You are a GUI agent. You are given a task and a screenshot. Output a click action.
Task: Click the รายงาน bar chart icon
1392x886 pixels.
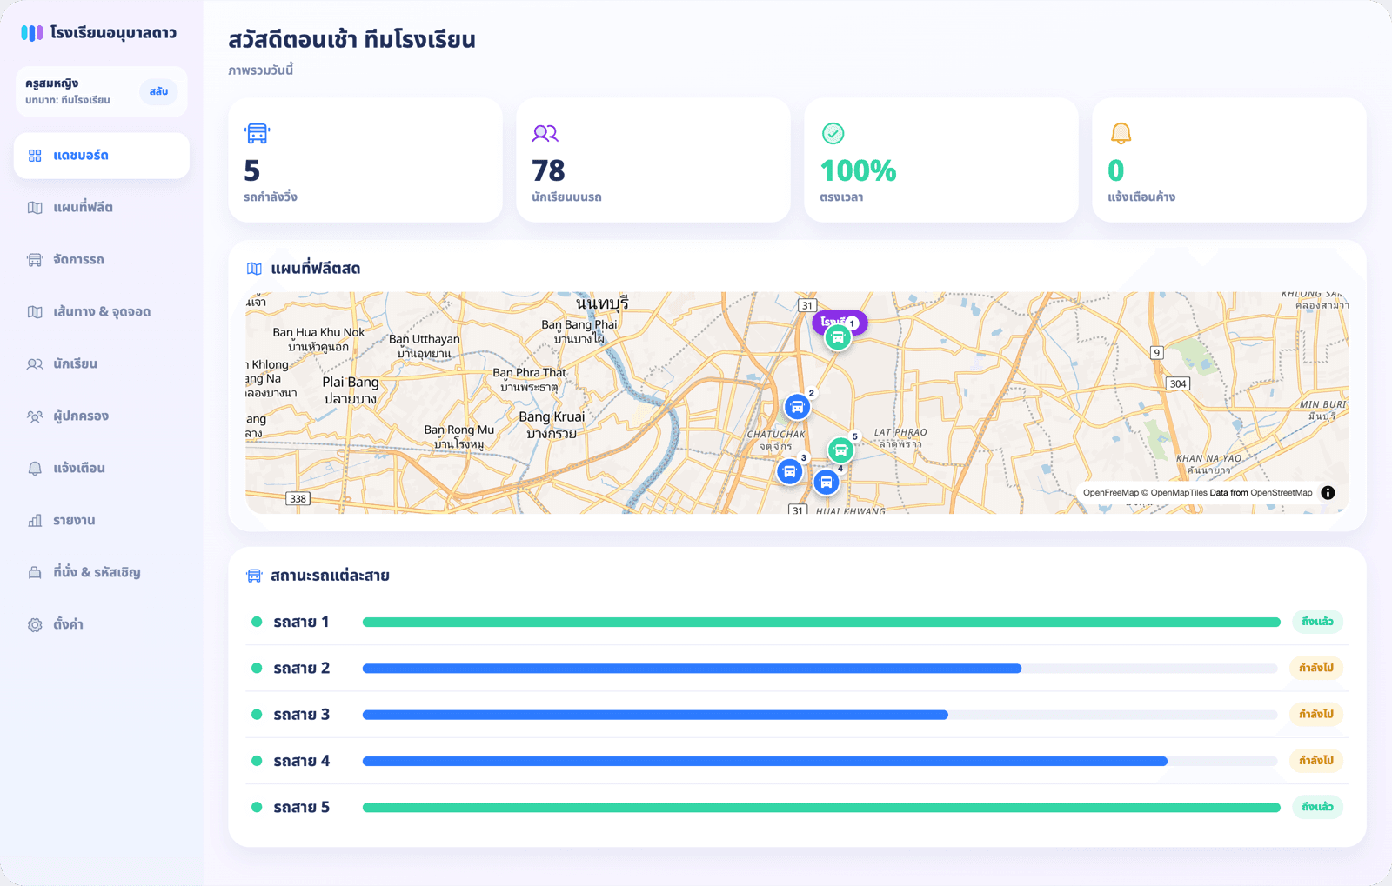(x=35, y=521)
